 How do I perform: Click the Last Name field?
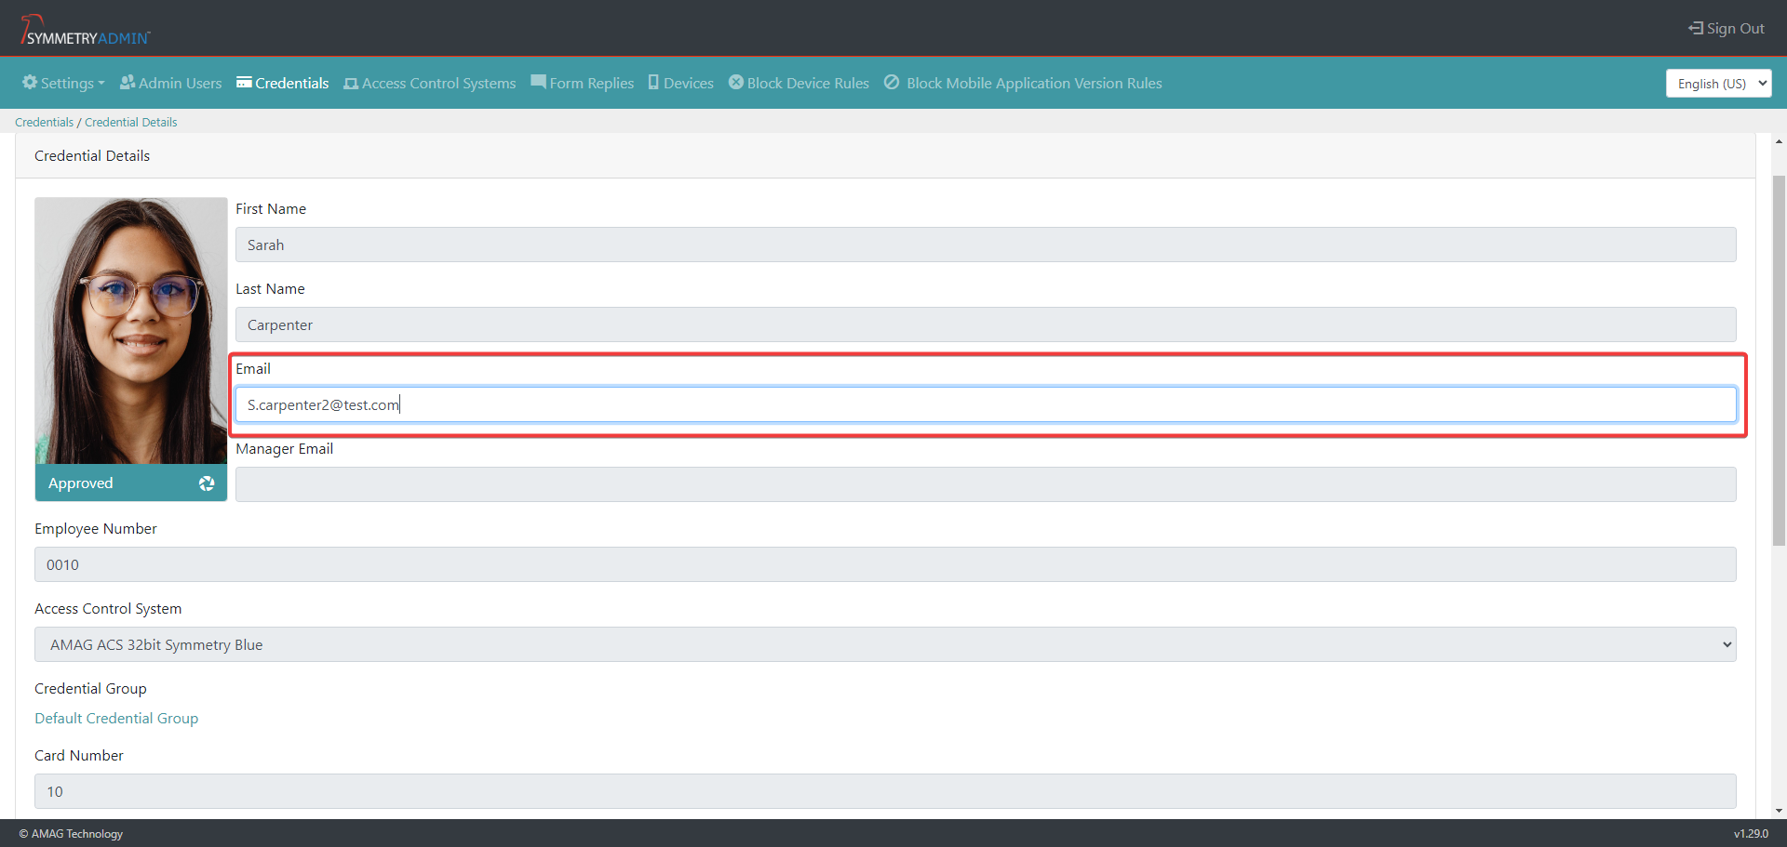click(986, 324)
